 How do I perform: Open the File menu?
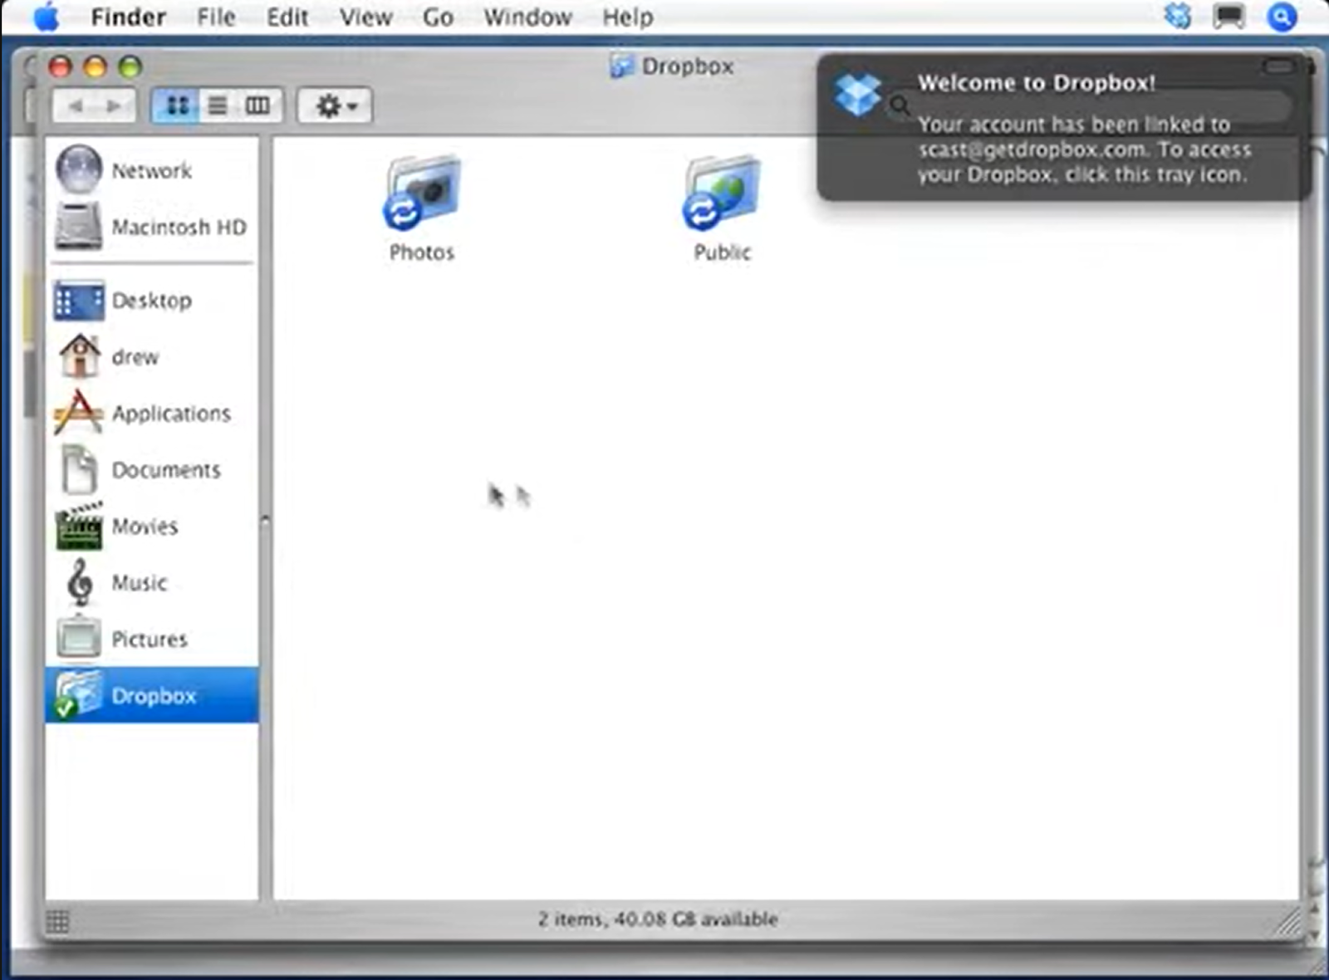tap(216, 17)
